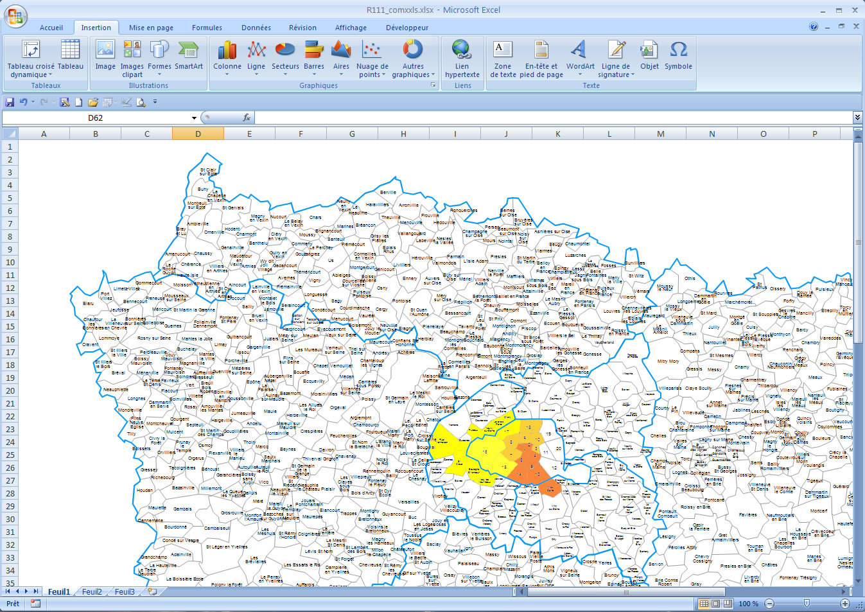Switch to Page Layout view
The width and height of the screenshot is (865, 612).
click(716, 604)
